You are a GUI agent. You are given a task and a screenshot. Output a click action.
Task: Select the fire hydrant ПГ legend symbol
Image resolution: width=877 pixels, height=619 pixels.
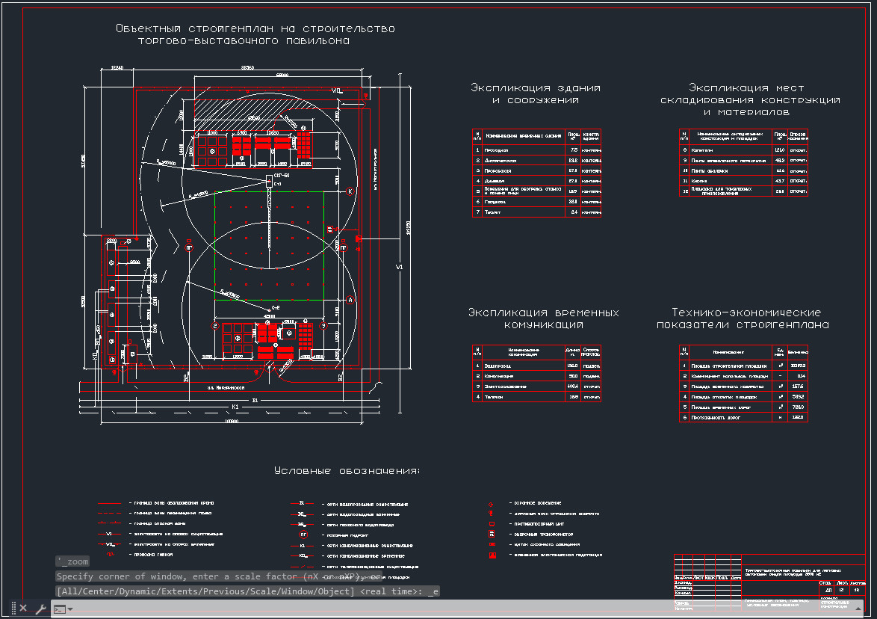[304, 535]
